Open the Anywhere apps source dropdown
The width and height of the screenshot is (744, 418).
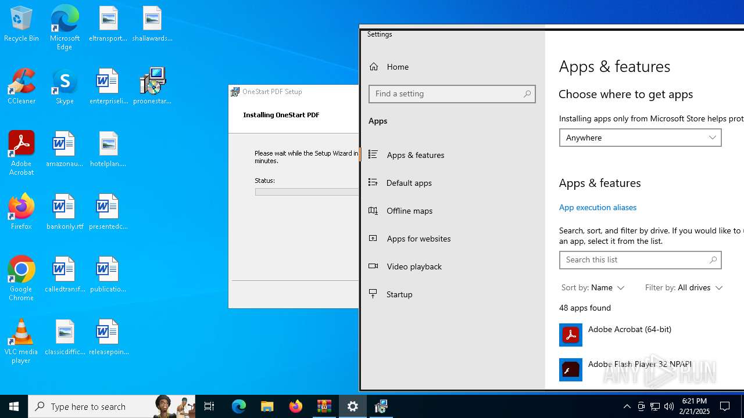point(640,138)
